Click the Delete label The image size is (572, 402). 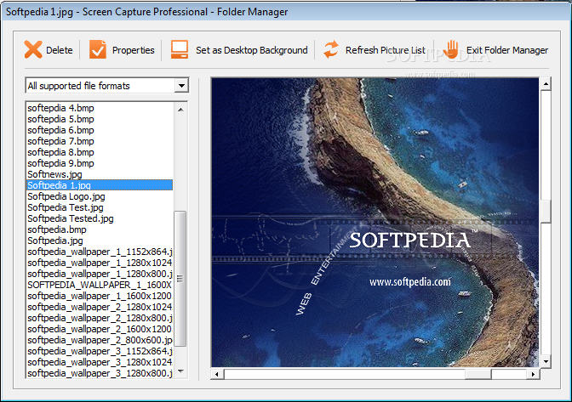click(60, 50)
